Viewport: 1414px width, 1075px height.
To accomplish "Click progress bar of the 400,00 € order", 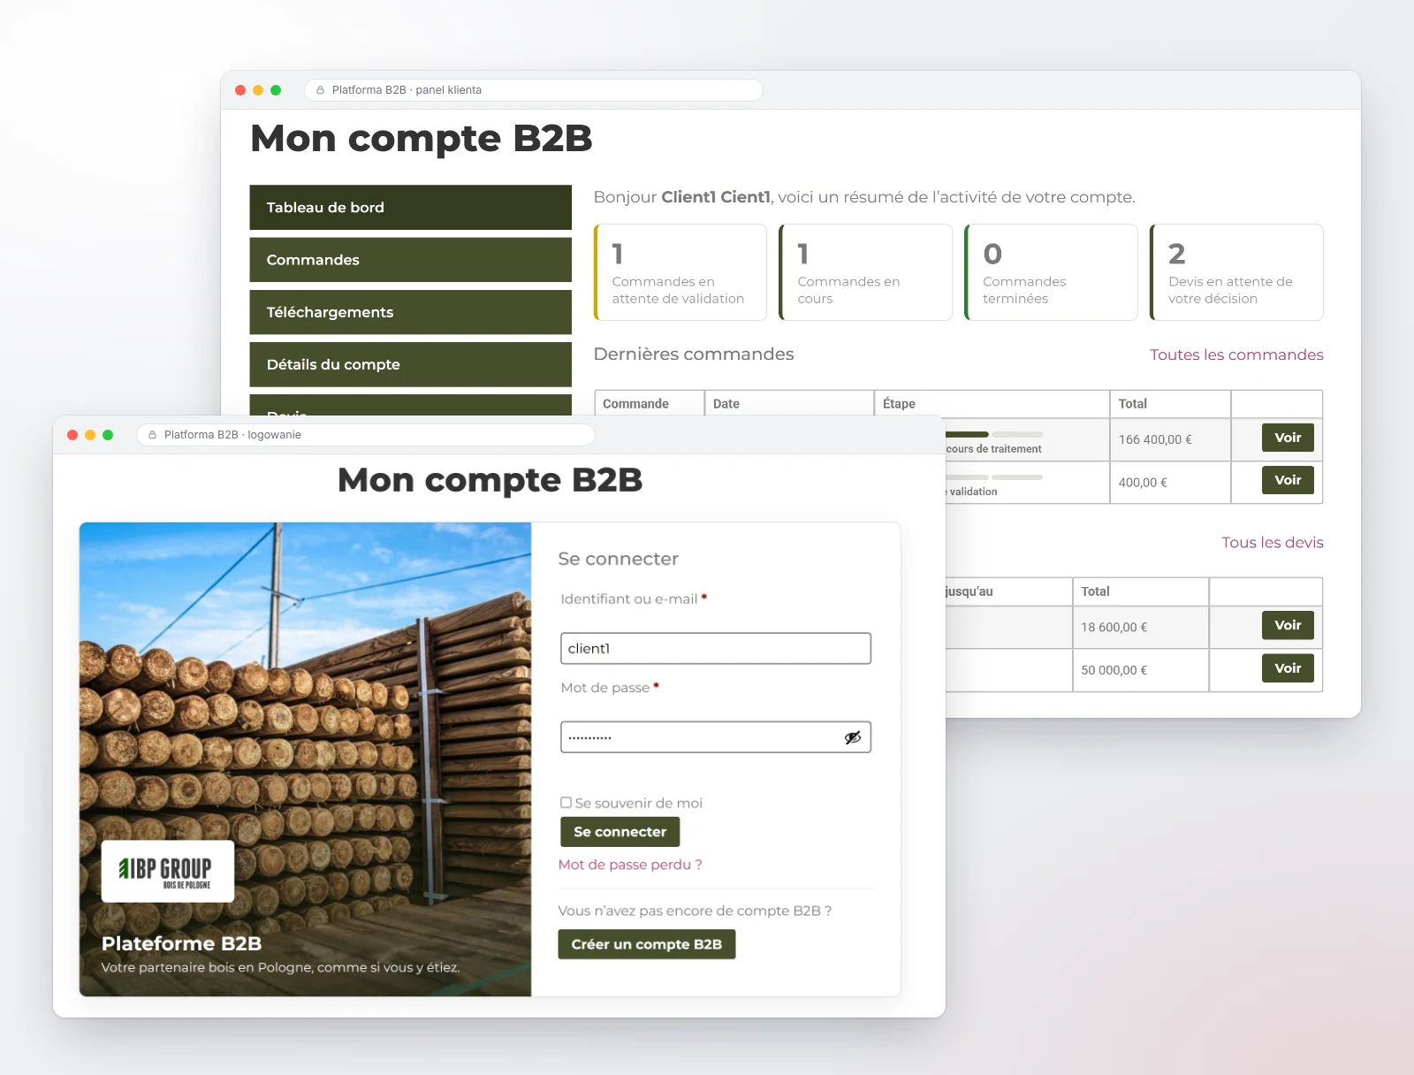I will pyautogui.click(x=994, y=477).
